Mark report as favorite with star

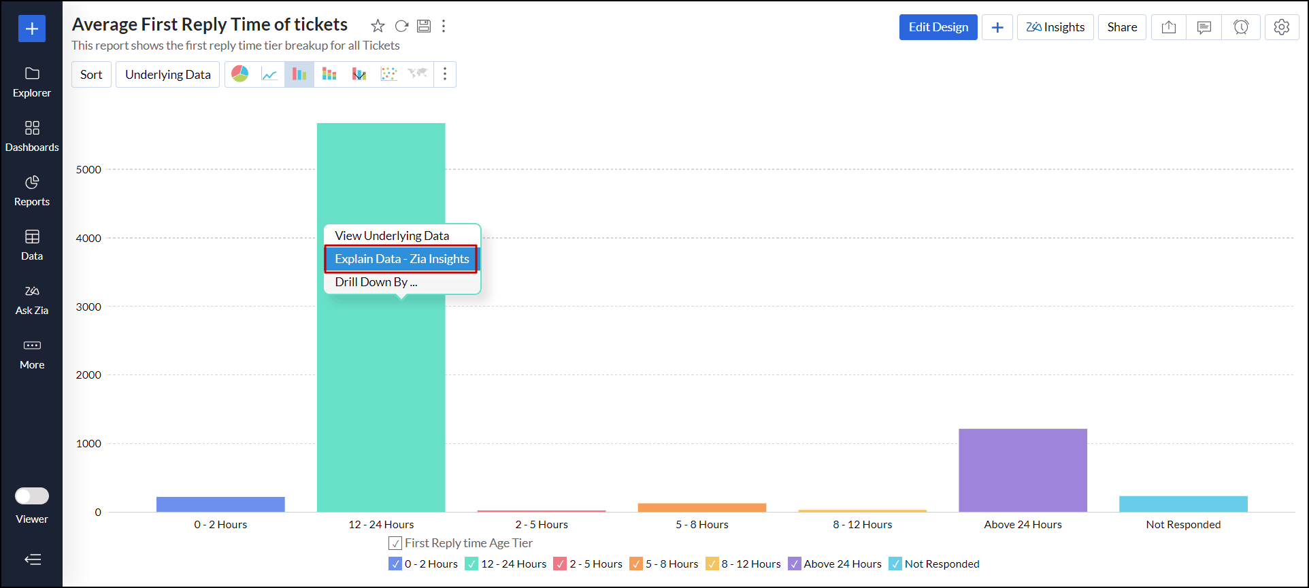(x=378, y=27)
